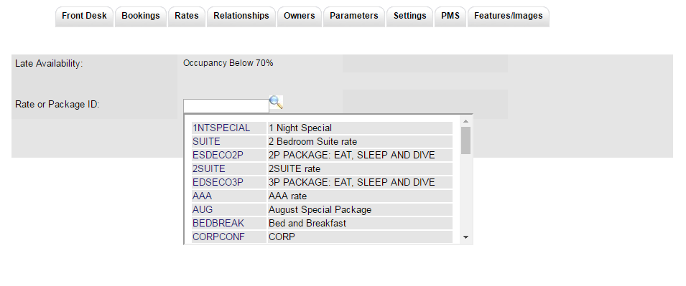Select the CORPCONF rate link

click(x=219, y=237)
